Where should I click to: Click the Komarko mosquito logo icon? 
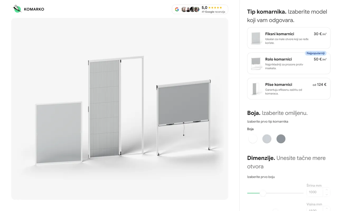[17, 9]
